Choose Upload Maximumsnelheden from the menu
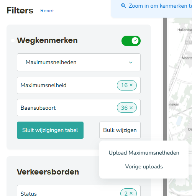 [144, 153]
